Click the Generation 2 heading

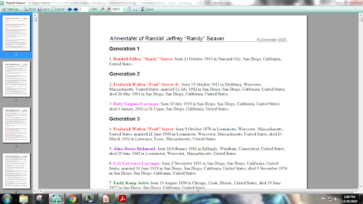point(124,74)
